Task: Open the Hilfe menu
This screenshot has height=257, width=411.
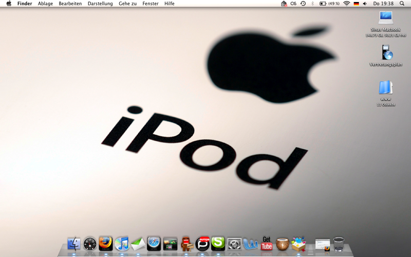Action: click(170, 4)
